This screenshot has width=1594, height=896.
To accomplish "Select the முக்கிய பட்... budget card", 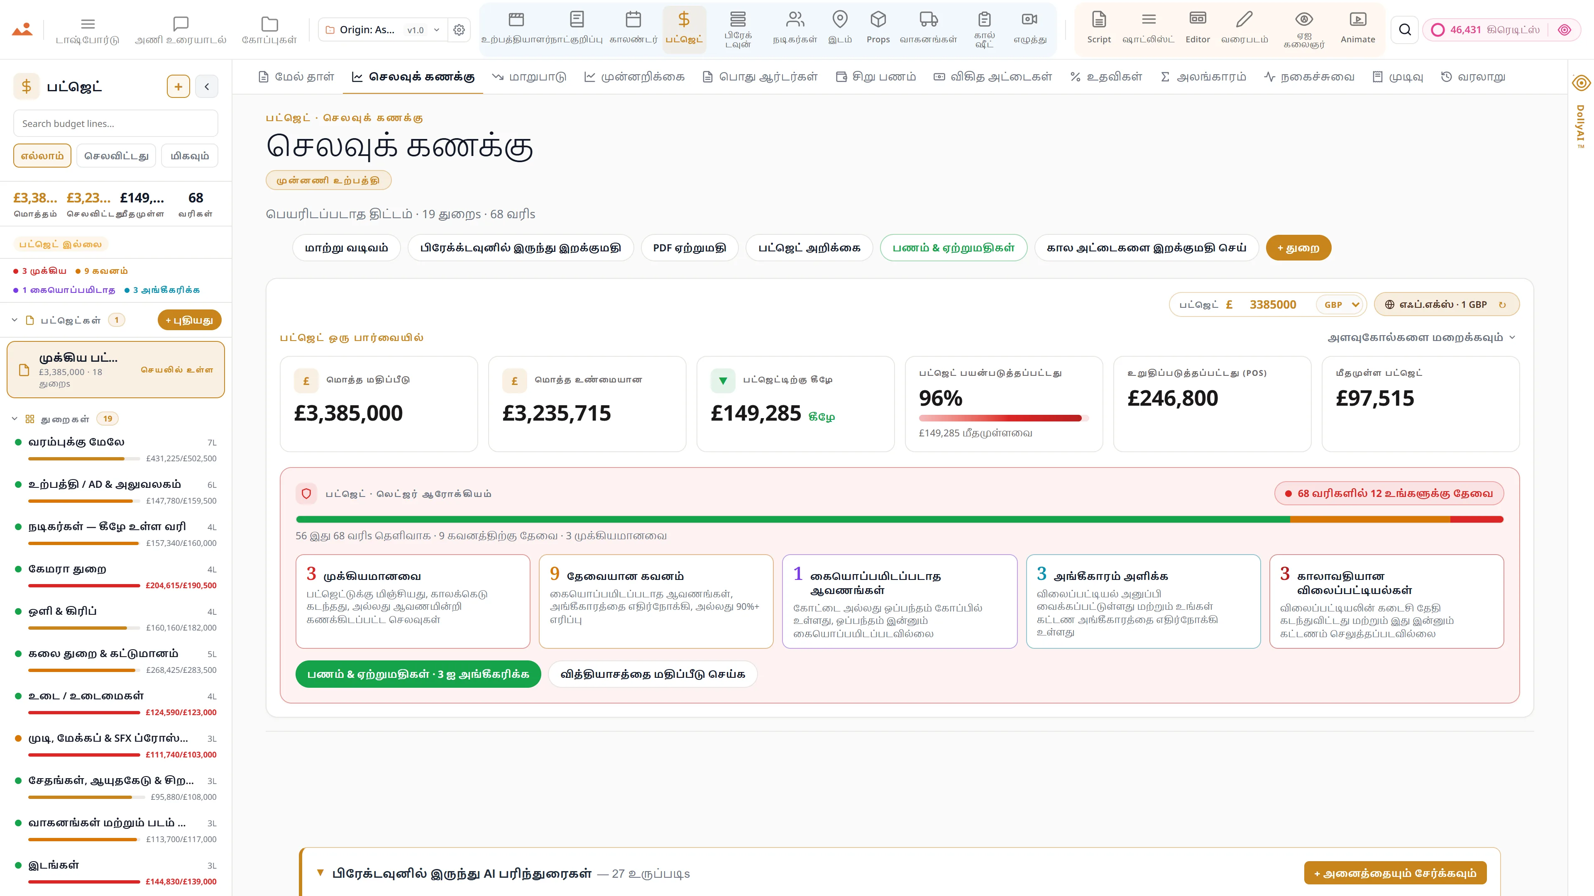I will click(x=116, y=370).
